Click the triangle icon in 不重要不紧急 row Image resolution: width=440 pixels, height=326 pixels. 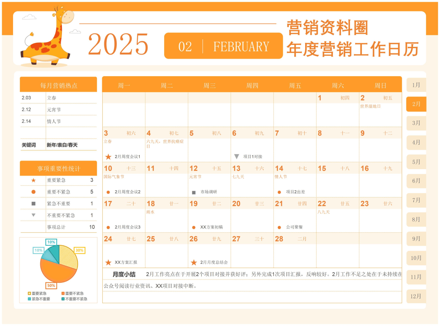tap(33, 215)
